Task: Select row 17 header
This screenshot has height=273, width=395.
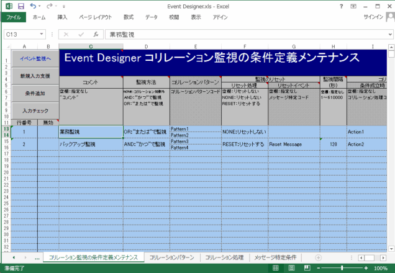Action: 6,154
